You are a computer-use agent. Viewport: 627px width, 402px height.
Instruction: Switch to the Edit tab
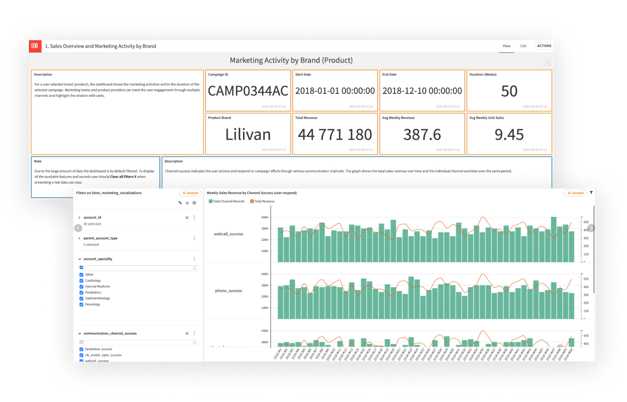click(524, 46)
